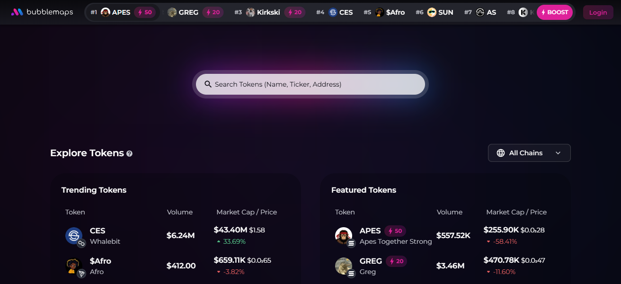Image resolution: width=621 pixels, height=284 pixels.
Task: Click the GREG avatar in Featured Tokens
Action: [344, 266]
